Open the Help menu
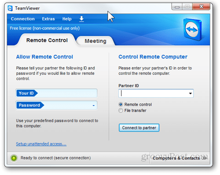Image resolution: width=220 pixels, height=175 pixels. coord(67,19)
